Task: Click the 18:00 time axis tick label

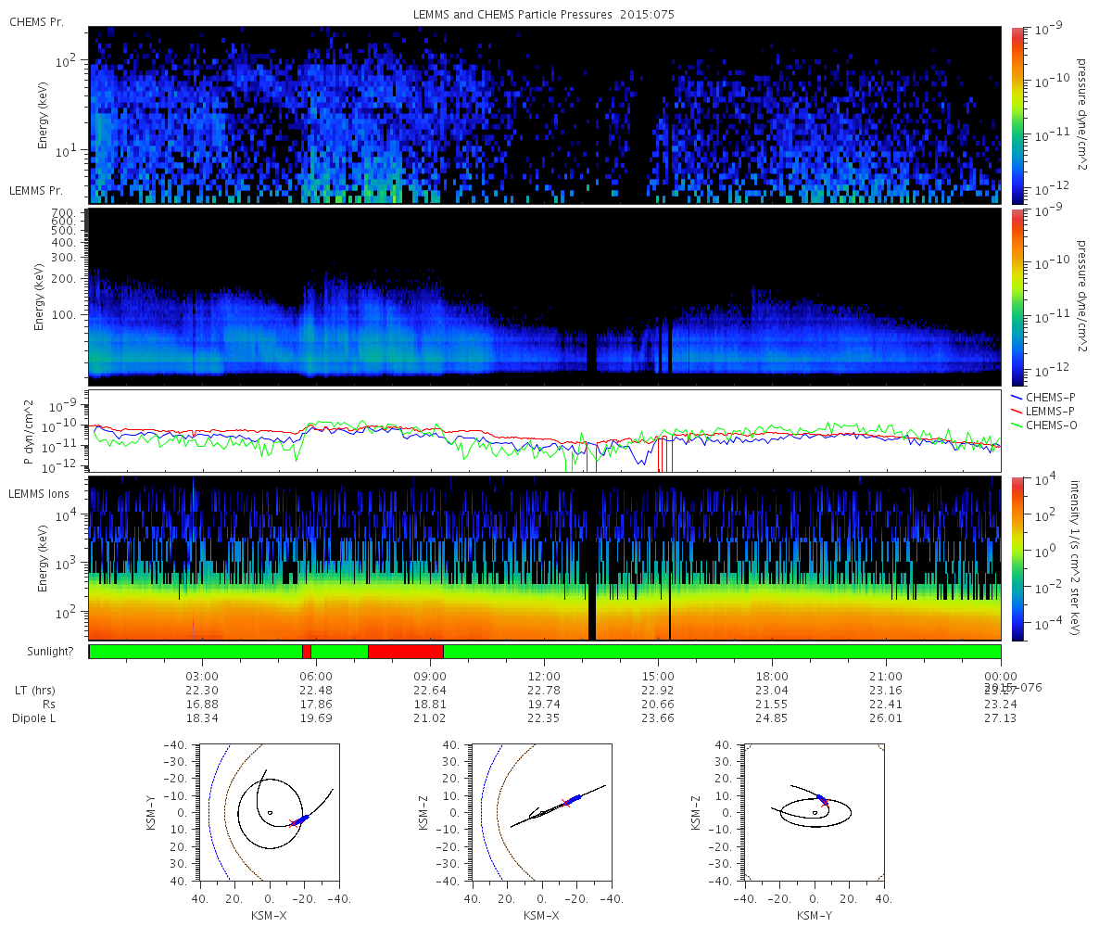Action: tap(772, 676)
